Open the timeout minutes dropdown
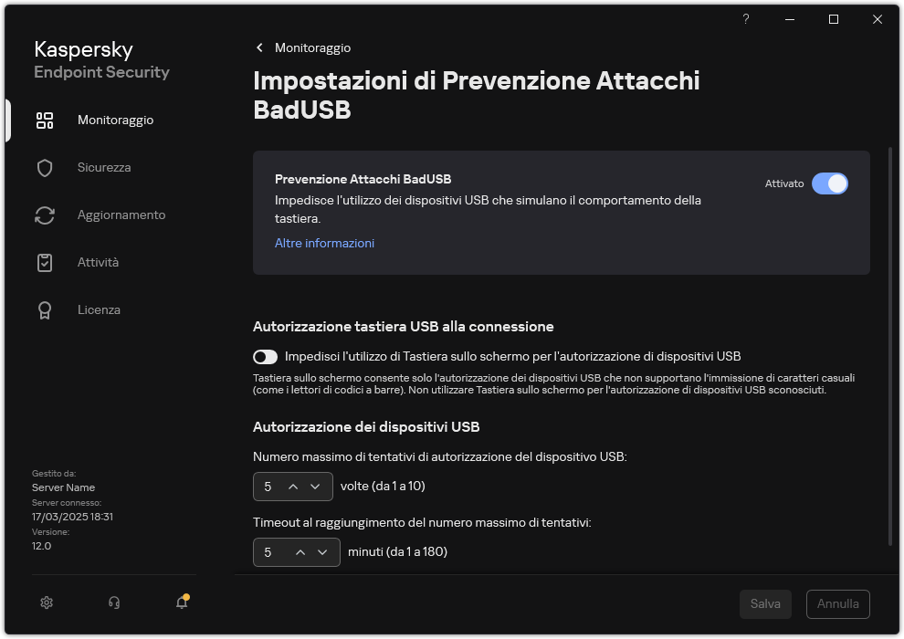 (x=322, y=552)
